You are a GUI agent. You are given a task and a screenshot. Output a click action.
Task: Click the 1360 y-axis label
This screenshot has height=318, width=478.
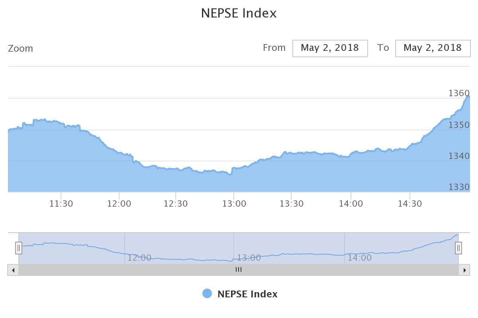point(459,93)
